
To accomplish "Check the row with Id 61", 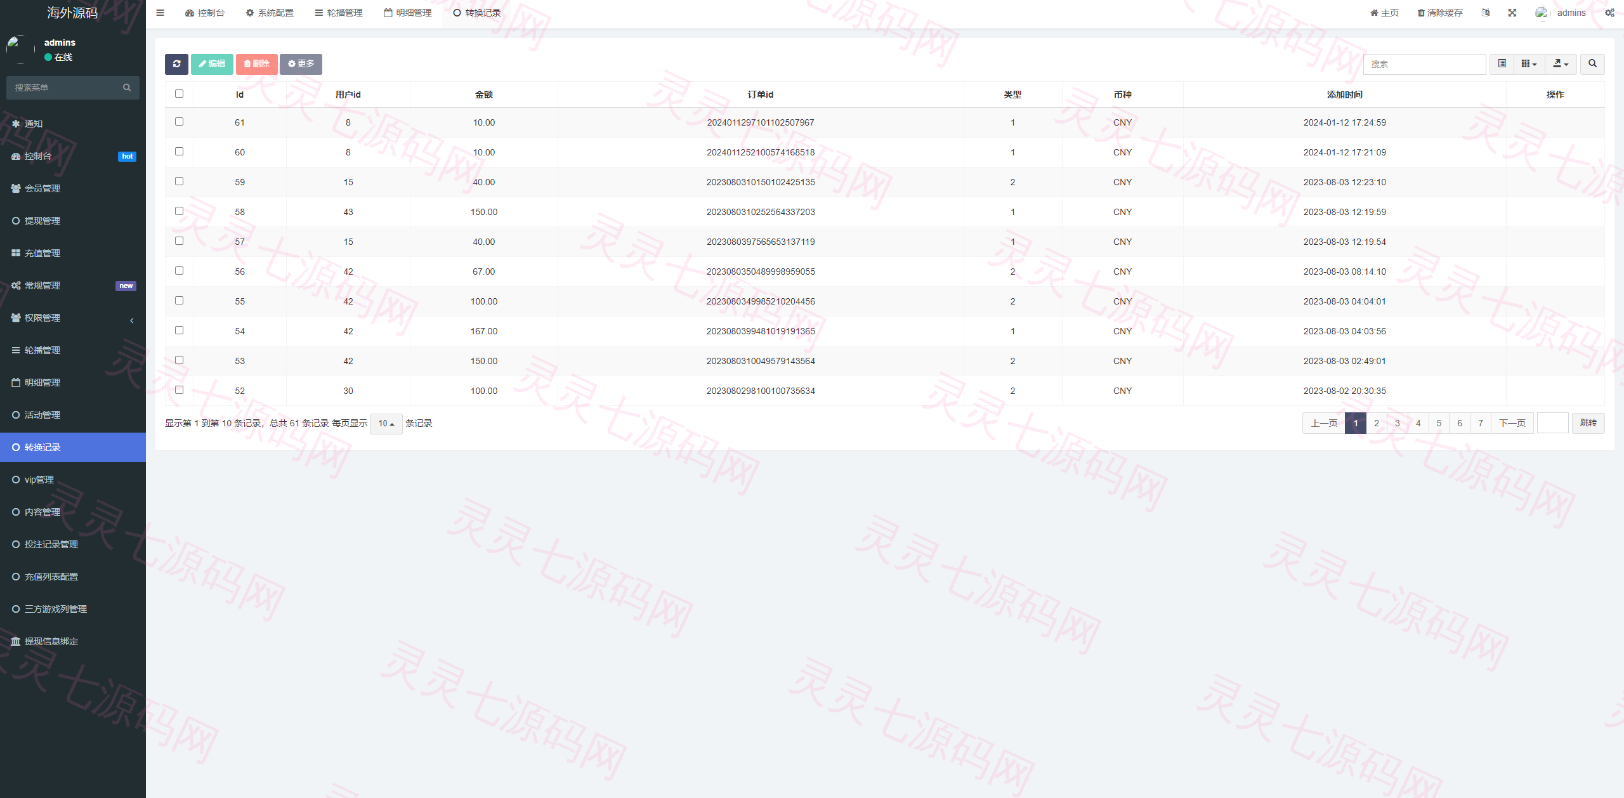I will click(179, 122).
